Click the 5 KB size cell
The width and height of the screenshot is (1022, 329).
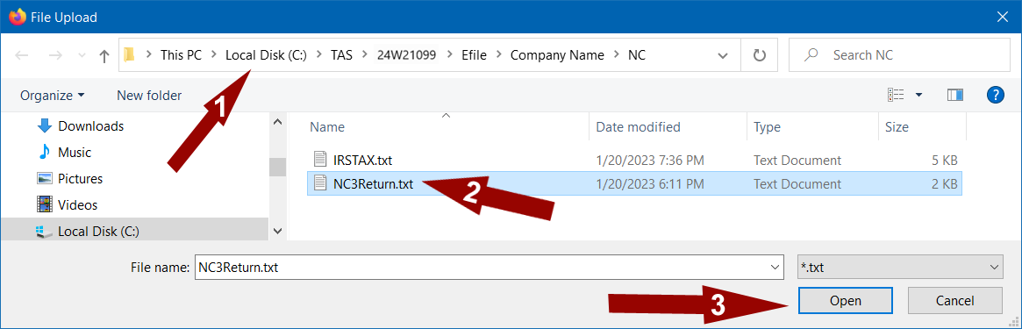(x=944, y=160)
